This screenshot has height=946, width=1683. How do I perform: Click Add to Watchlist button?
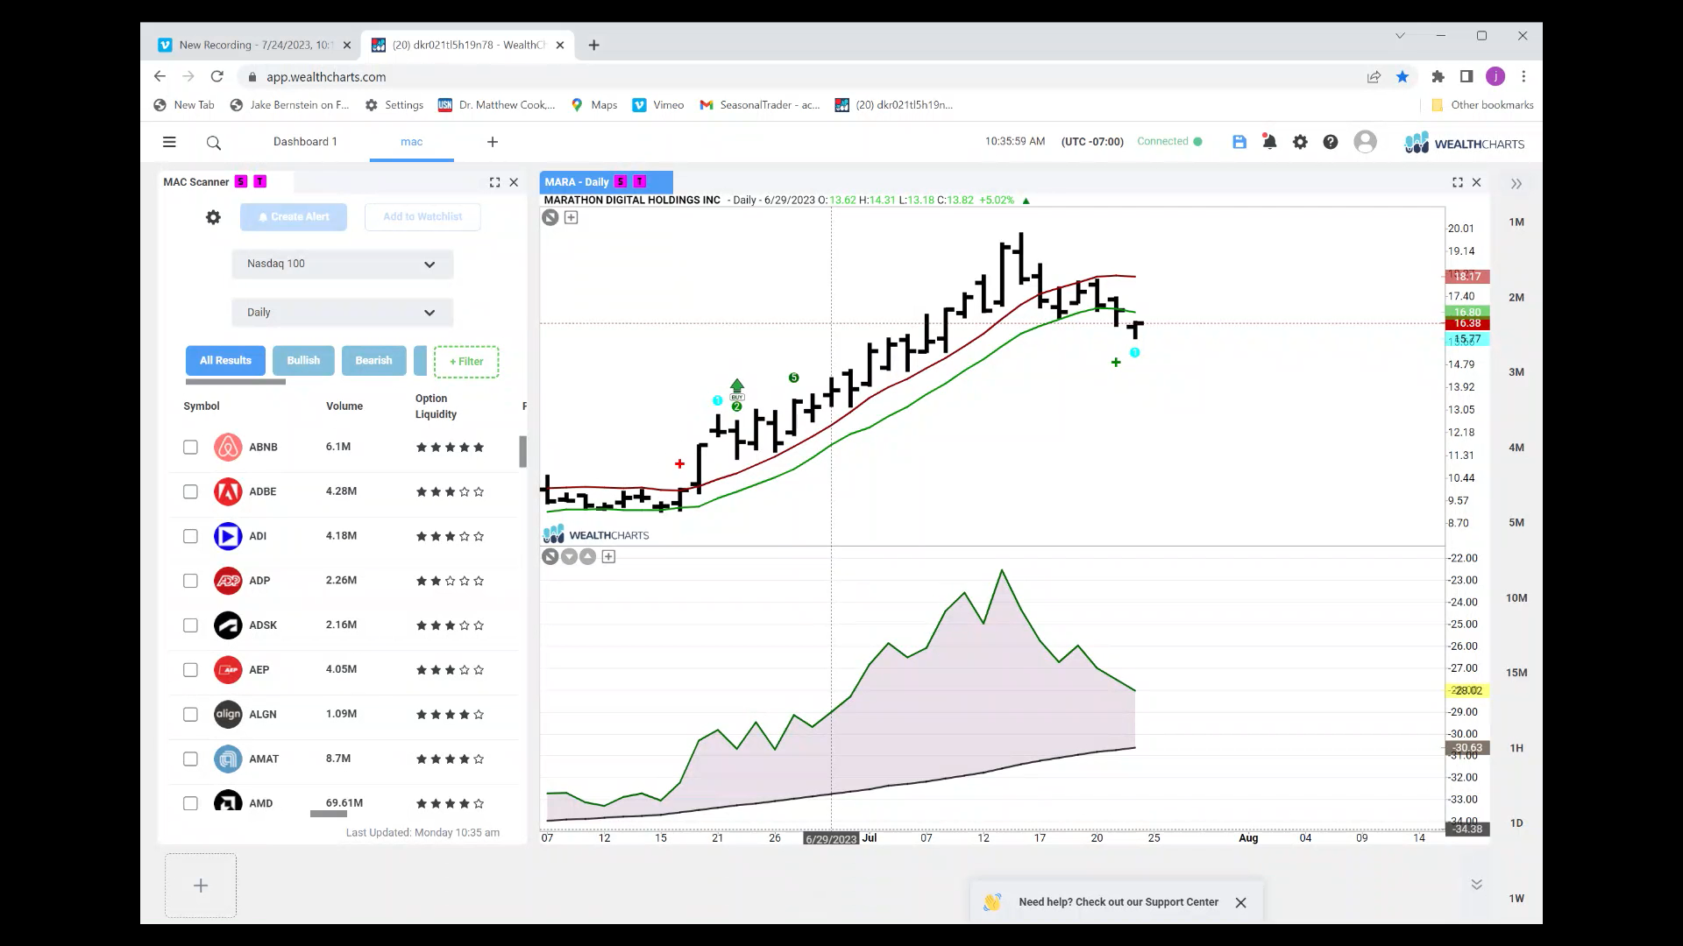[423, 217]
